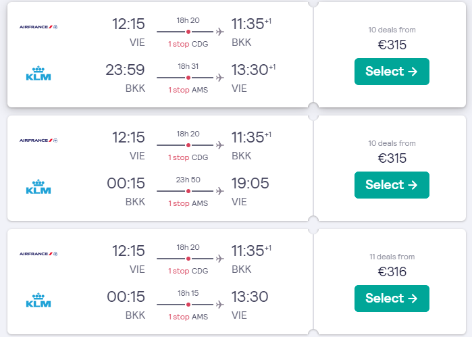The width and height of the screenshot is (472, 337).
Task: Click KLM logo in third flight card
Action: pos(38,301)
